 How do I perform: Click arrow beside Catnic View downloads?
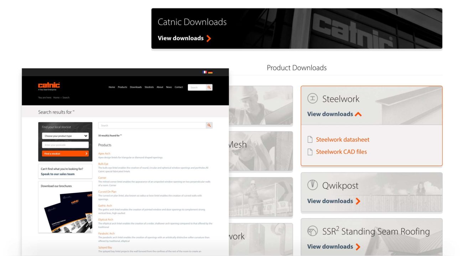coord(209,38)
